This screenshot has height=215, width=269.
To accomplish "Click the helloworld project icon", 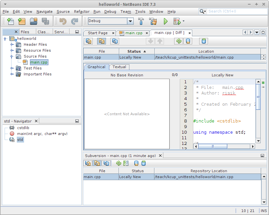I will pyautogui.click(x=13, y=39).
